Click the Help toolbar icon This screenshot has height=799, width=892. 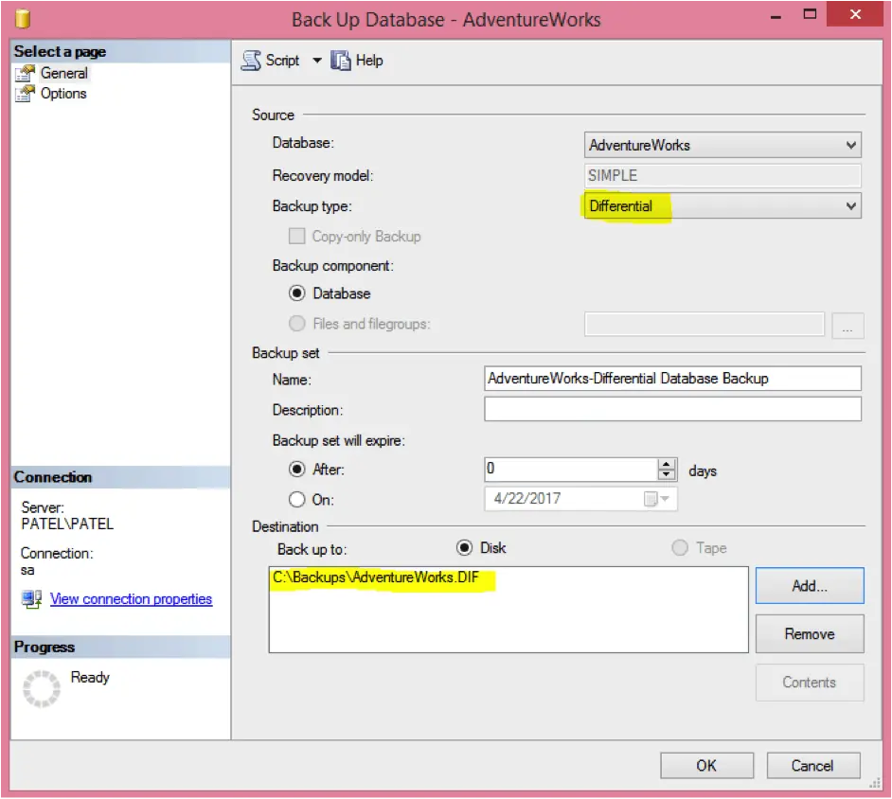(341, 61)
